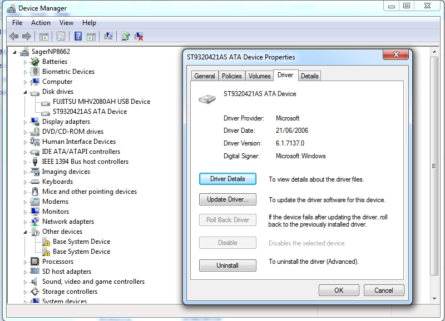The image size is (445, 321).
Task: Click the first Base System Device warning icon
Action: 46,242
